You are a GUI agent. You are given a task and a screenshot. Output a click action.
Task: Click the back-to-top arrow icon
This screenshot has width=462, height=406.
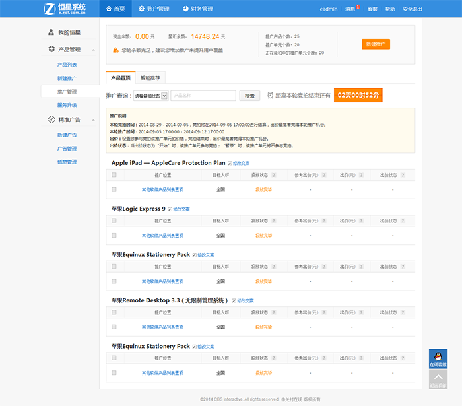coord(438,377)
